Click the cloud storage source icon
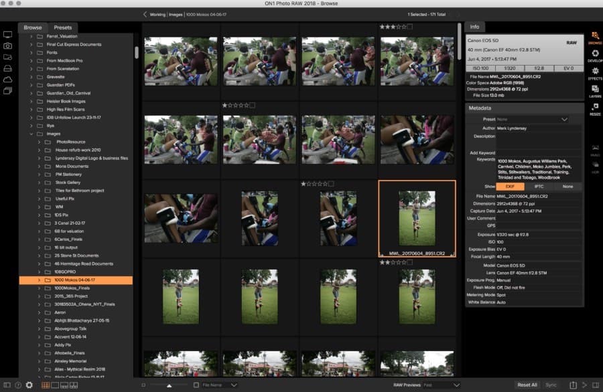The width and height of the screenshot is (603, 392). [x=8, y=80]
